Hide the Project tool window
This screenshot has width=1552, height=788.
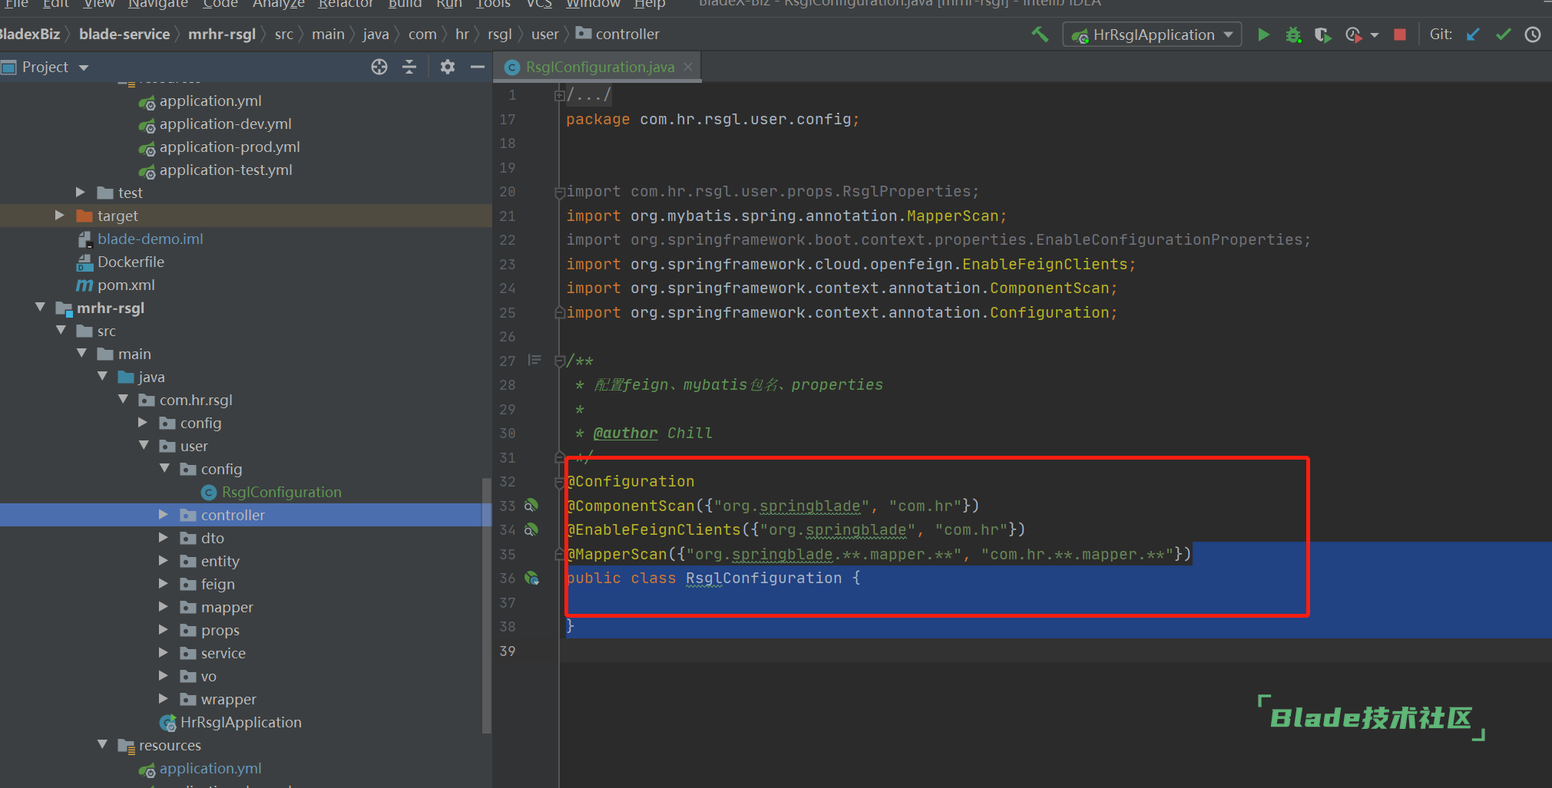(x=477, y=67)
